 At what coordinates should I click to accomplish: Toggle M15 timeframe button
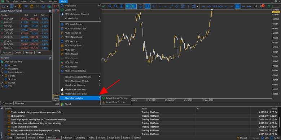tap(215, 6)
